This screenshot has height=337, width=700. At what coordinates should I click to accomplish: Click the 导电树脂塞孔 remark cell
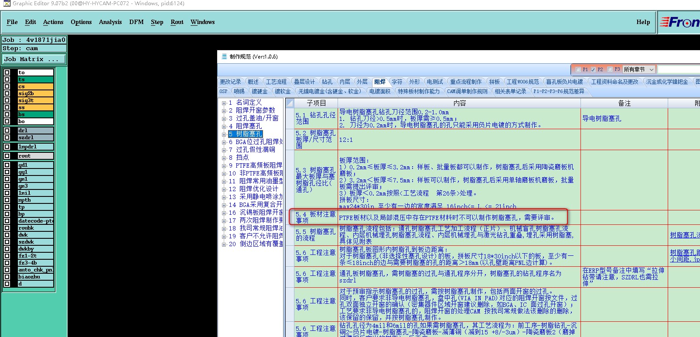624,119
